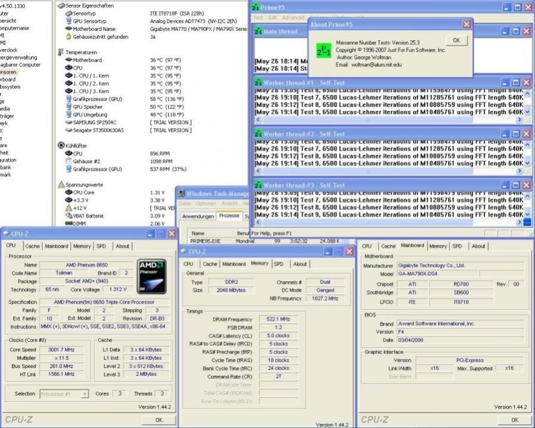Click the Seagate ST3500630AS drive icon

coord(68,130)
